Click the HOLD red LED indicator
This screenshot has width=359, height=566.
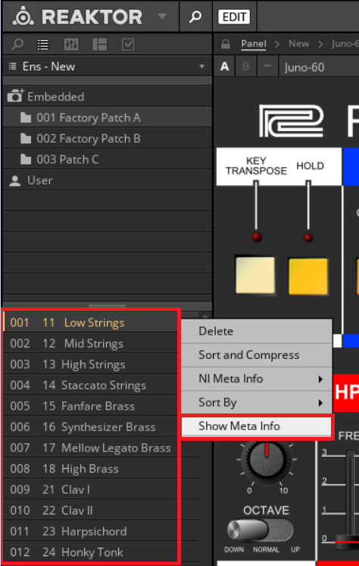tap(307, 238)
